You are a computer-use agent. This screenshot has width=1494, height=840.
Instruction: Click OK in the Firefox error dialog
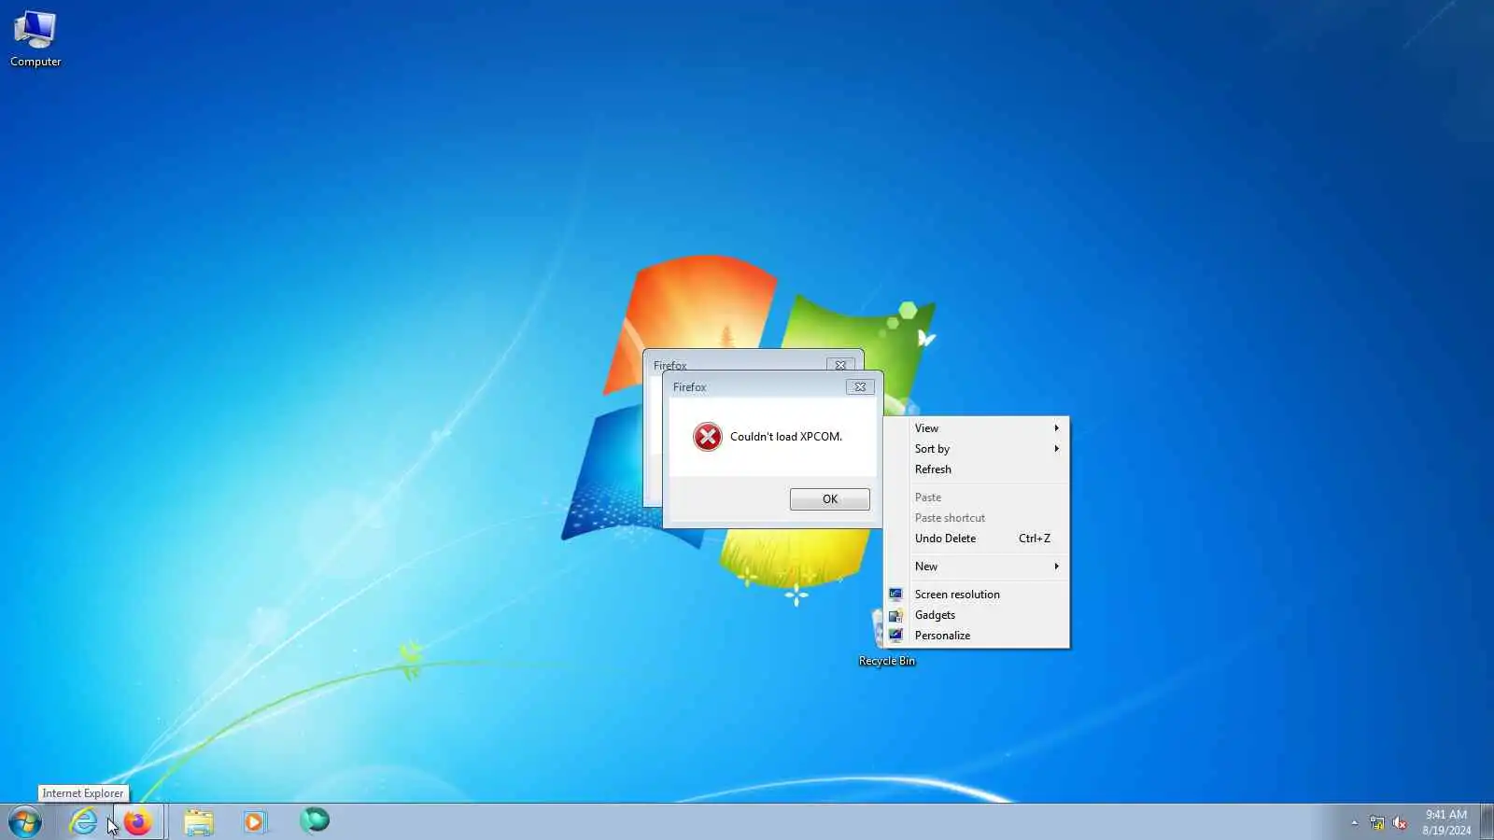829,499
